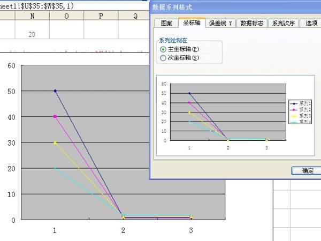Click the category axis label 1
The image size is (321, 241).
click(x=55, y=230)
